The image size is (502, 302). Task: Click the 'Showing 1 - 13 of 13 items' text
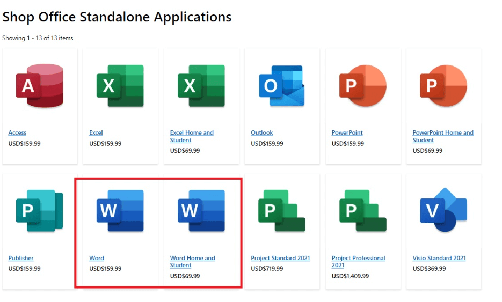(38, 38)
